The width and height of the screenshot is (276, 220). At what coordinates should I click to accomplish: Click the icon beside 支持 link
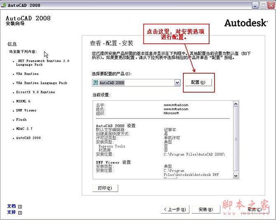pos(20,213)
